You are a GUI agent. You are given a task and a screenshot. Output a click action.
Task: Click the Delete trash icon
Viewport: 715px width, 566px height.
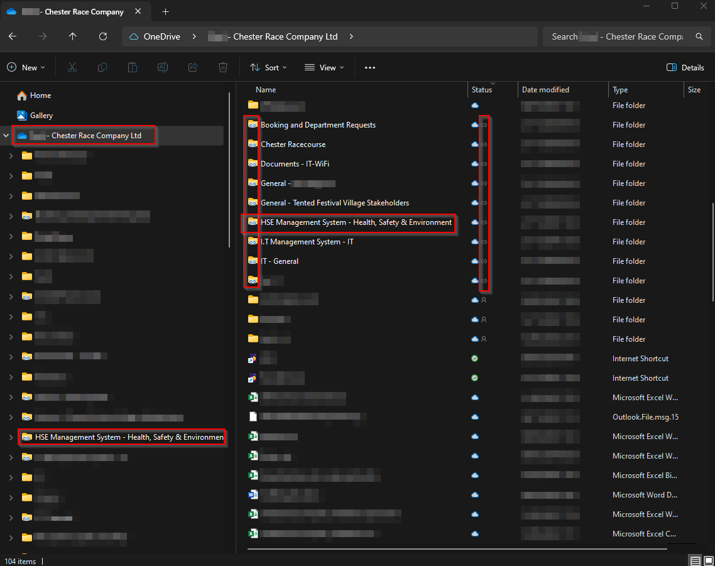[x=223, y=67]
